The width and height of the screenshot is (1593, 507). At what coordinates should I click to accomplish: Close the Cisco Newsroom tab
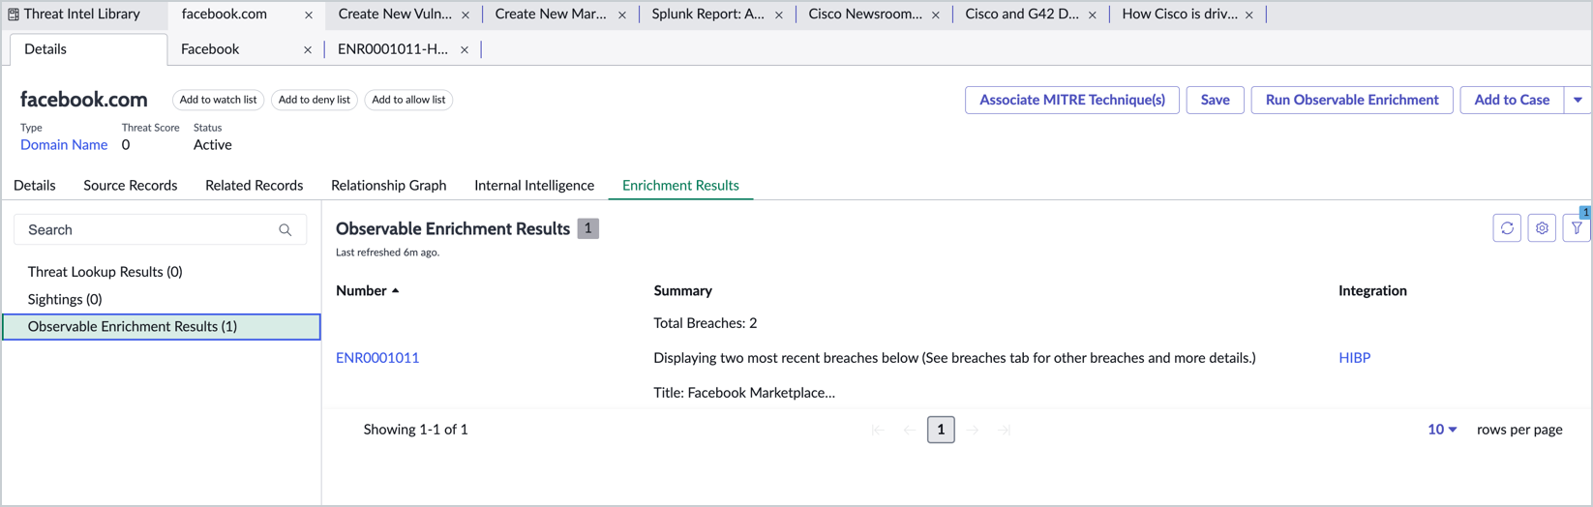click(x=936, y=15)
